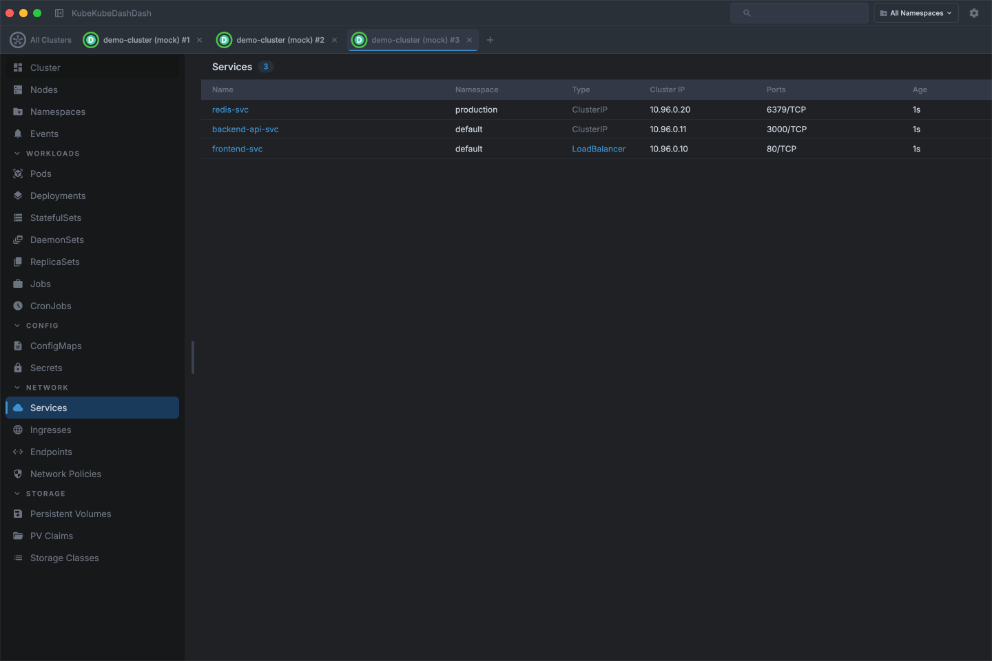The height and width of the screenshot is (661, 992).
Task: Open CronJobs via the clock icon
Action: pyautogui.click(x=18, y=306)
